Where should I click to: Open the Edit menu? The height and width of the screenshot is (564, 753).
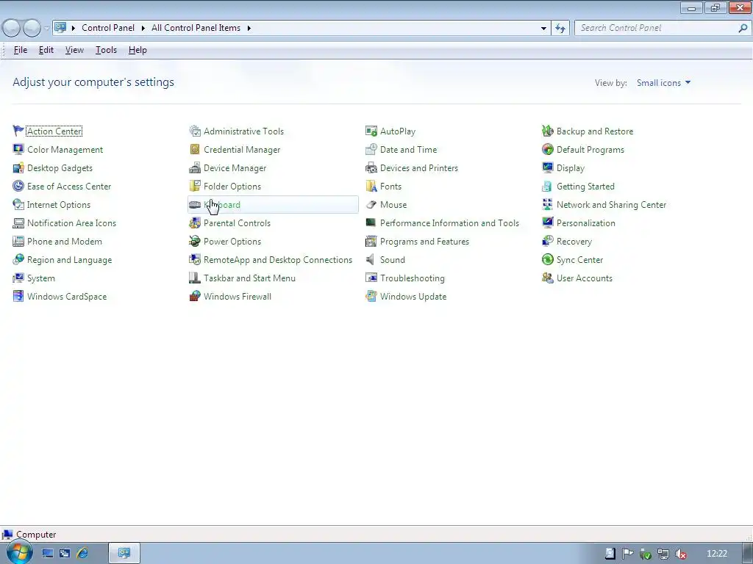click(x=46, y=50)
